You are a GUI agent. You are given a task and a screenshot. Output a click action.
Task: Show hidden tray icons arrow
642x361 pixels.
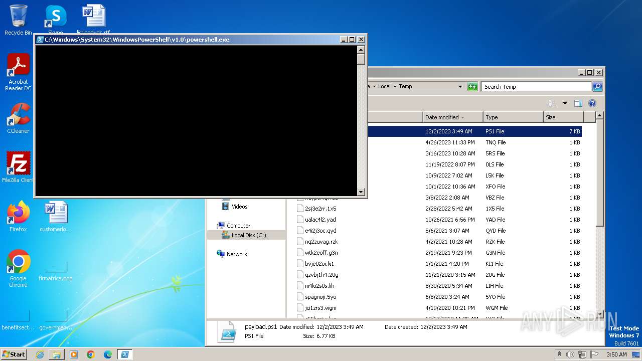click(x=559, y=354)
